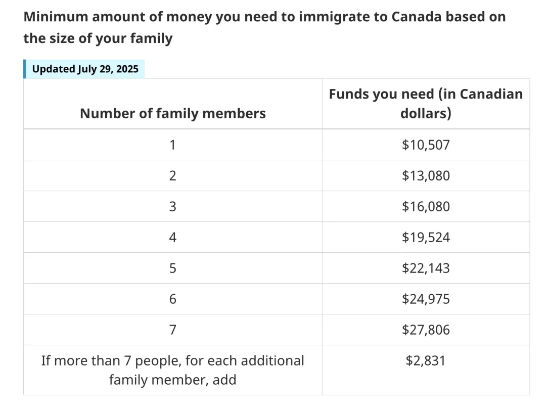Image resolution: width=546 pixels, height=411 pixels.
Task: Click the page heading about minimum immigration funds
Action: (x=264, y=27)
